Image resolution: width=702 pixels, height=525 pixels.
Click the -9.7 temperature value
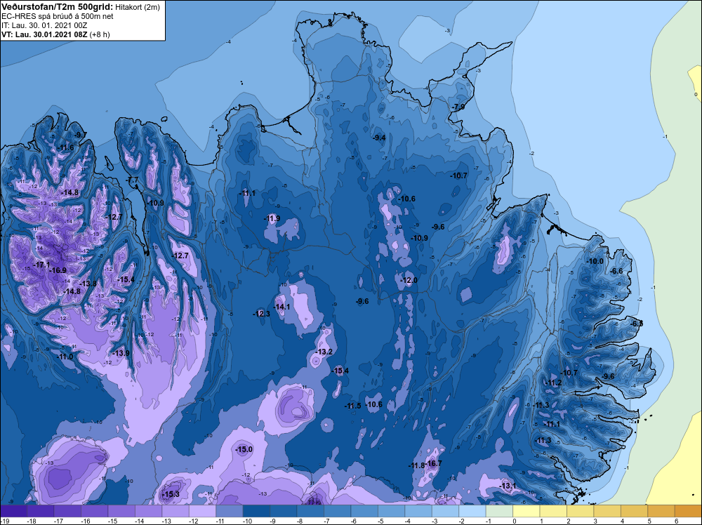pyautogui.click(x=81, y=135)
